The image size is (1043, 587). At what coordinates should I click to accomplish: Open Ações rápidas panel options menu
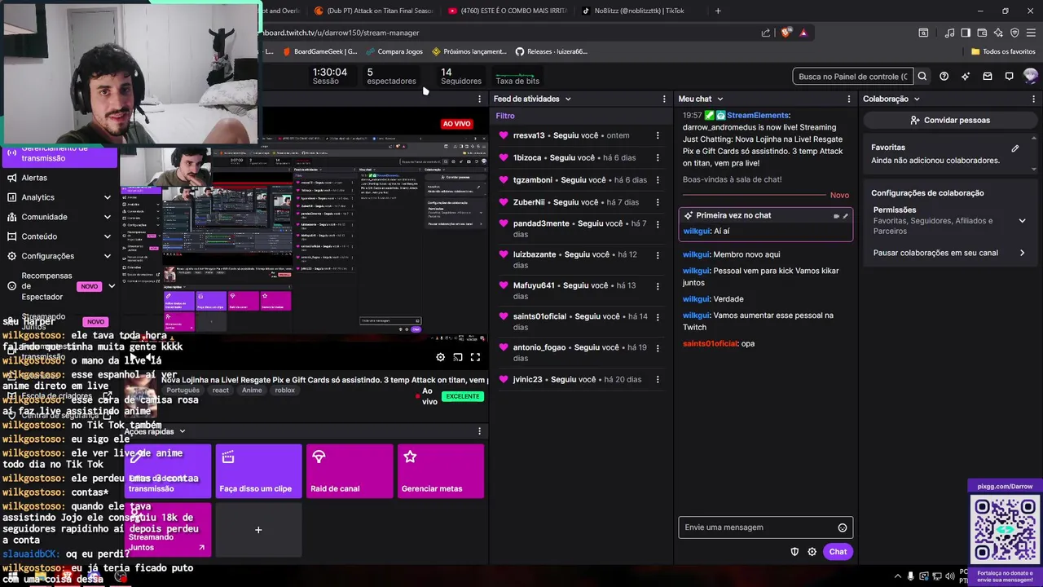(x=479, y=431)
